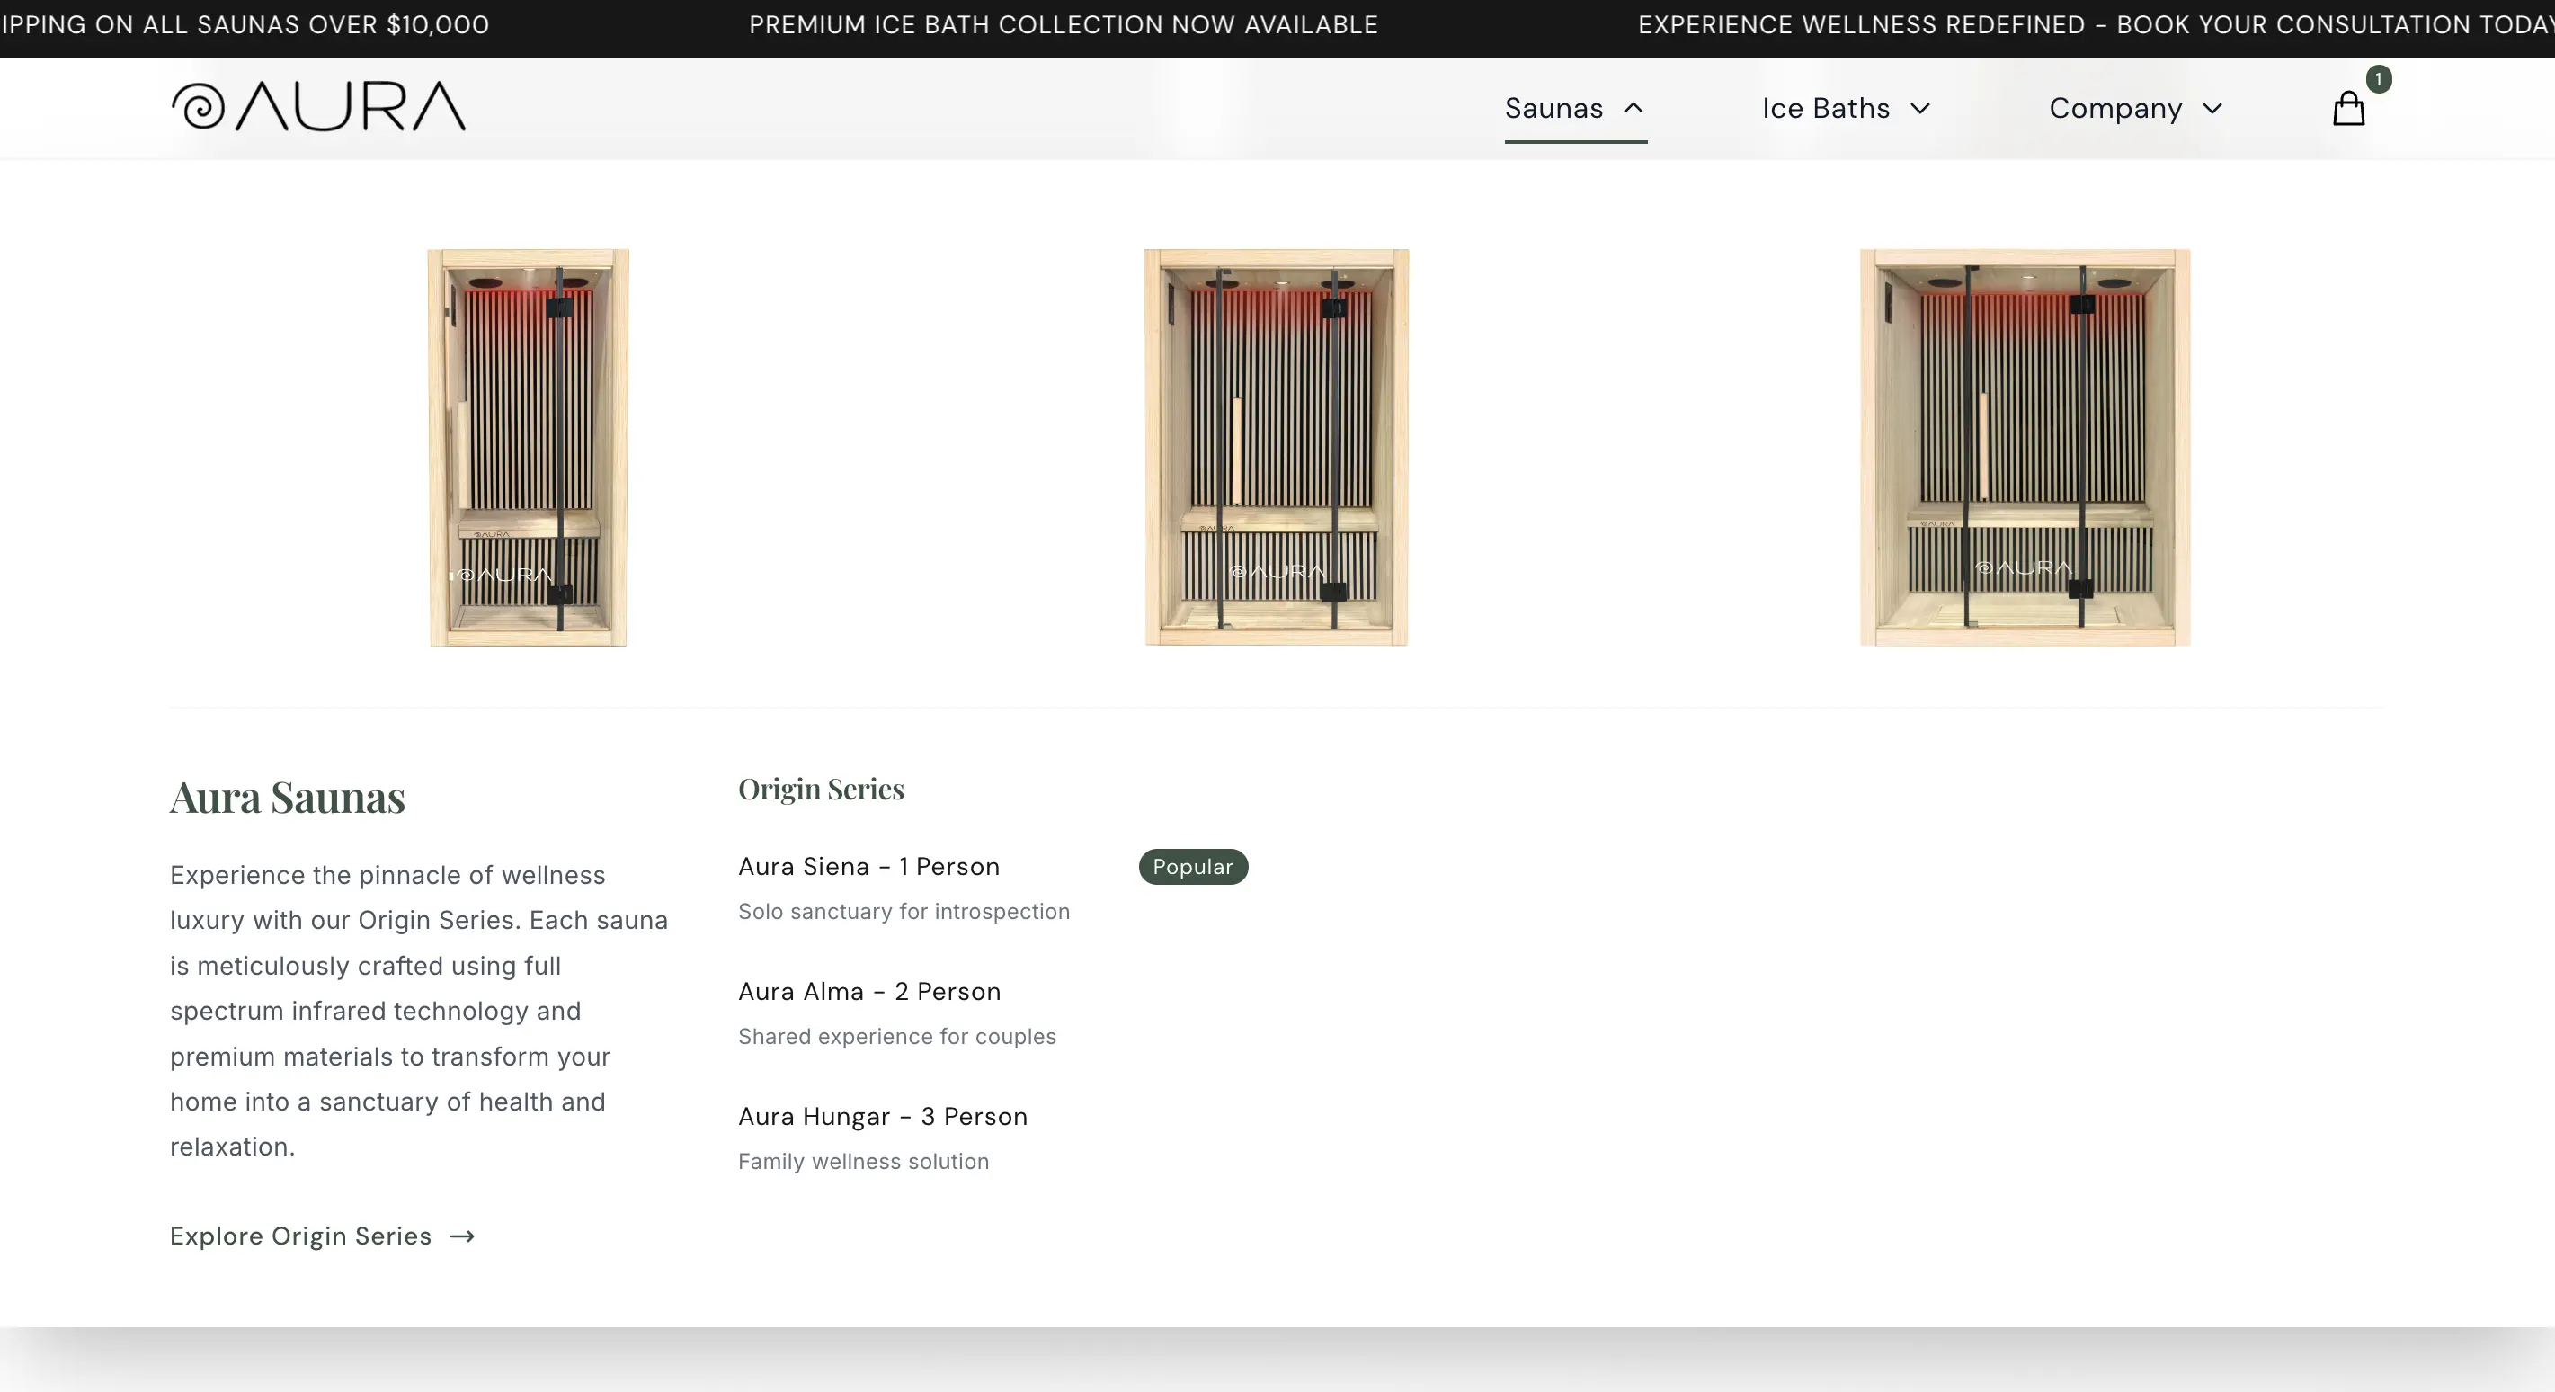Screen dimensions: 2555x1392
Task: Expand the Company menu chevron
Action: (2212, 108)
